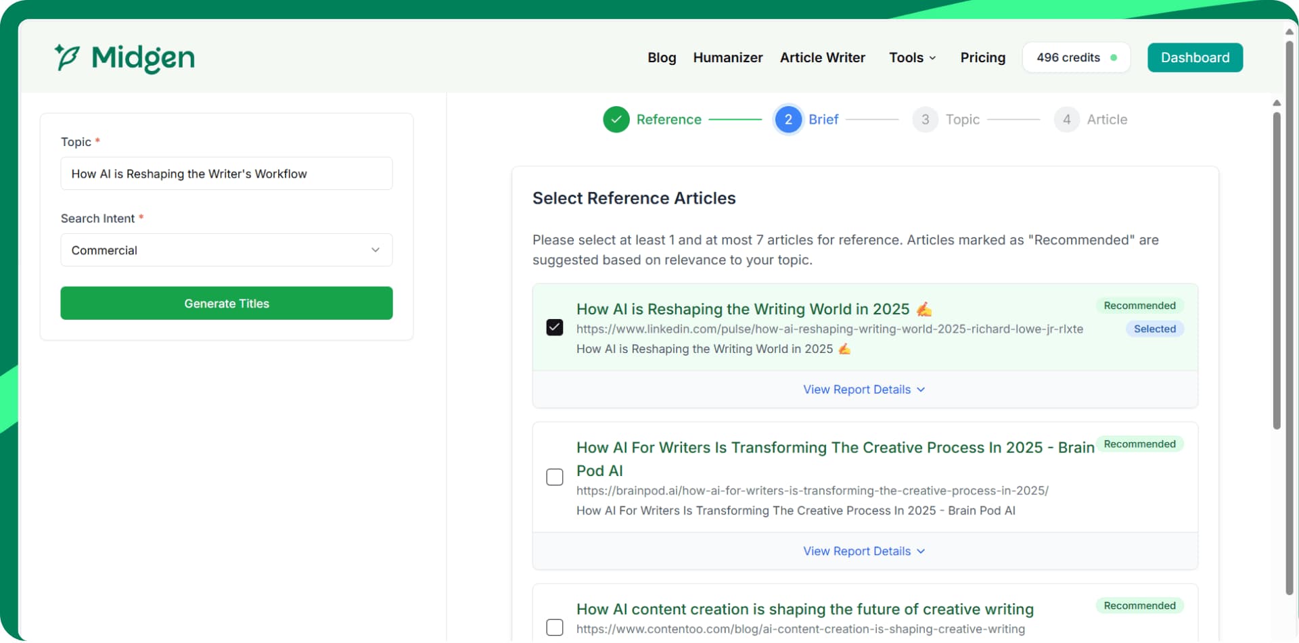The width and height of the screenshot is (1299, 643).
Task: Click the step 4 Article circle
Action: click(x=1066, y=120)
